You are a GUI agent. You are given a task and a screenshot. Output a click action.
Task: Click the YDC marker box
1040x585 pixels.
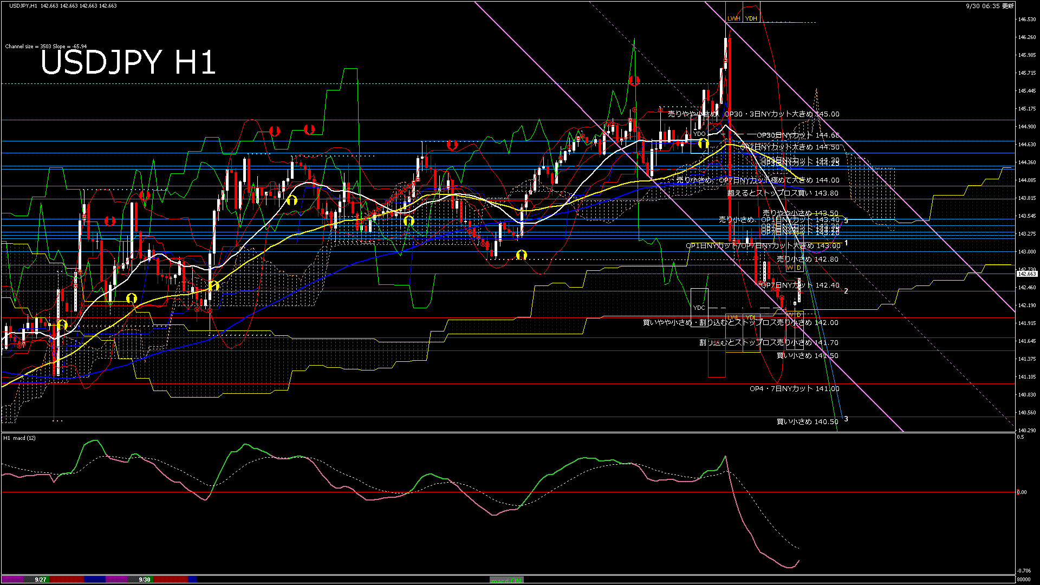pos(699,308)
